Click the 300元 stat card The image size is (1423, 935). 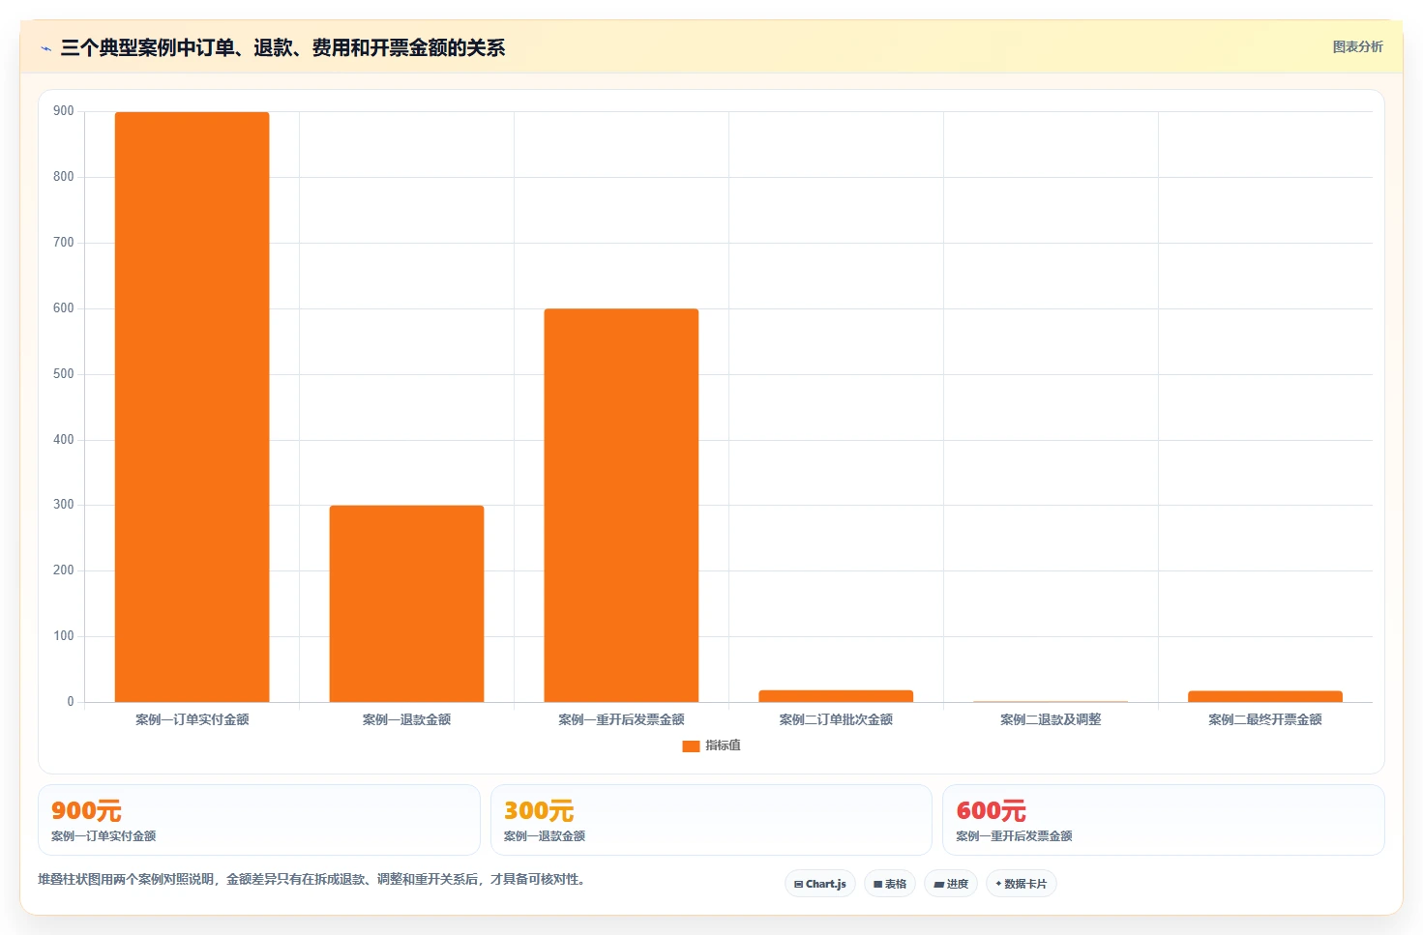711,820
